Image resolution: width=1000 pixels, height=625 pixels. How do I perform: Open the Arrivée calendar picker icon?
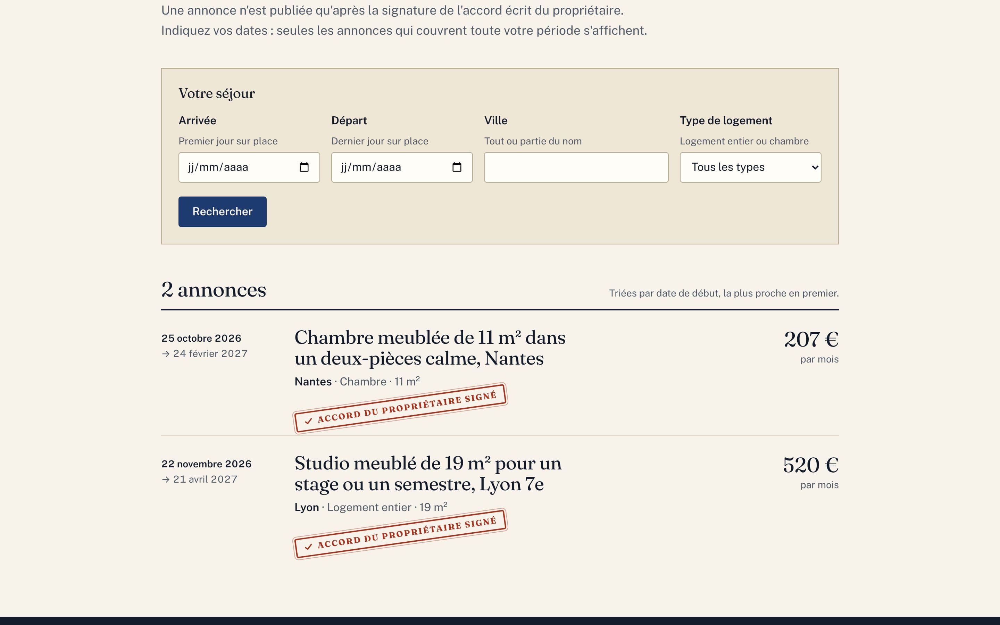pos(304,167)
